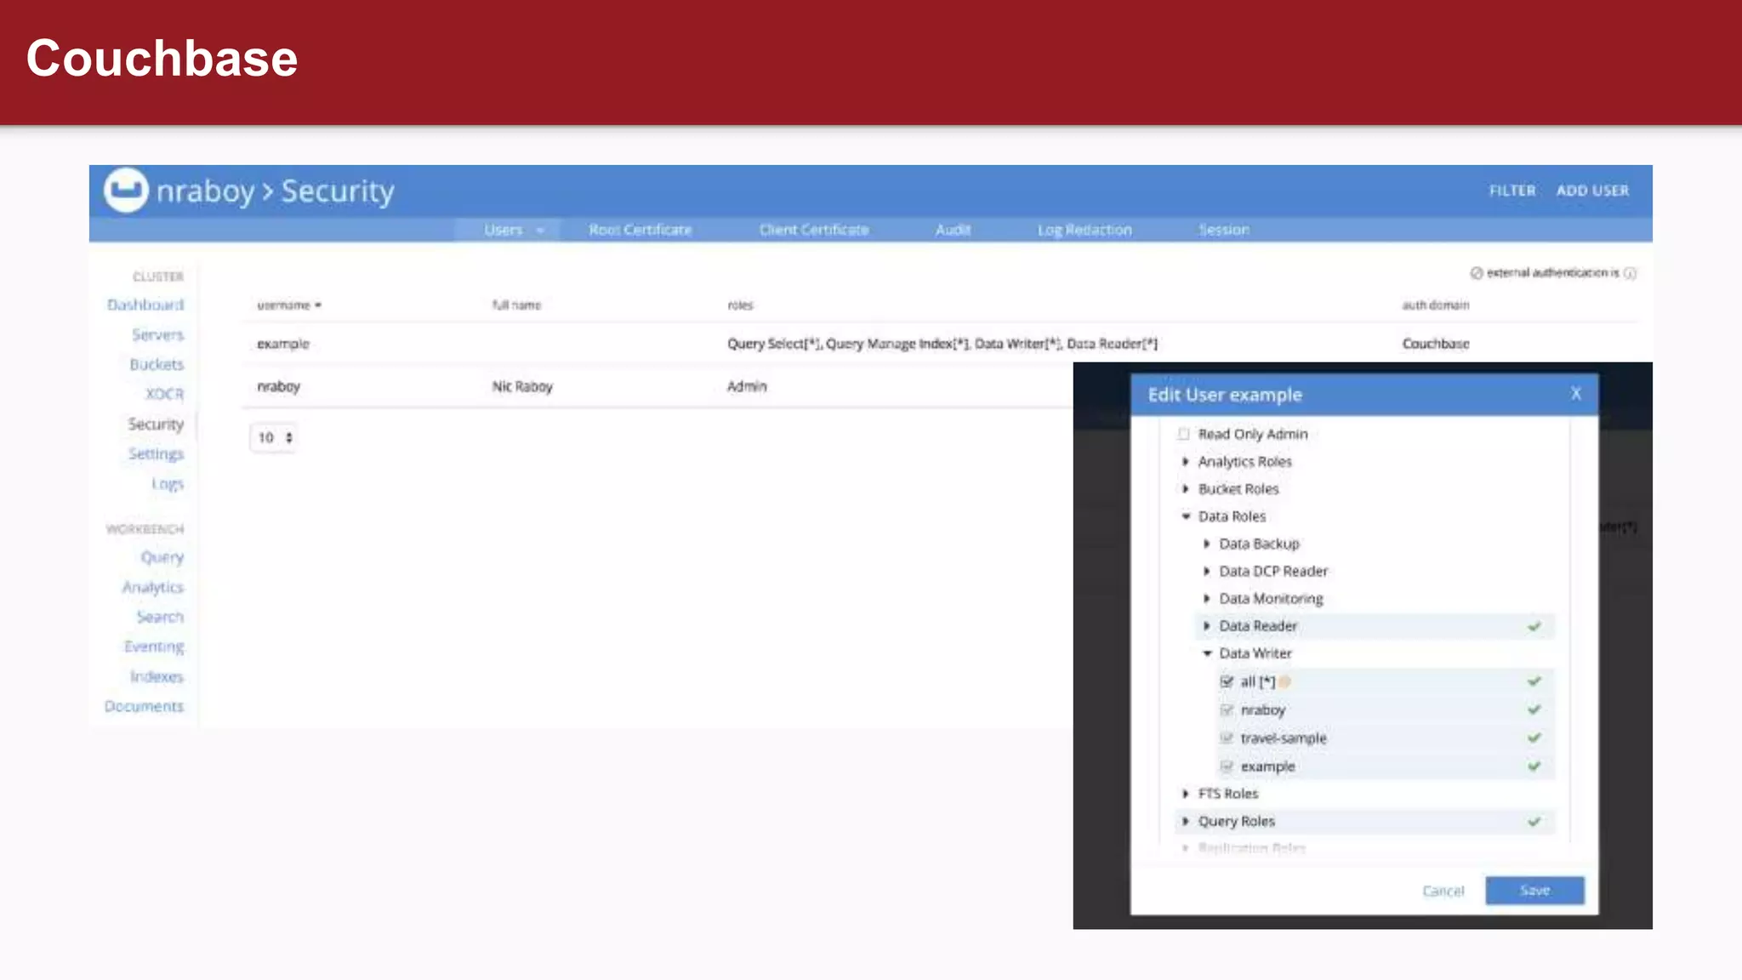Expand the Data Reader role
Screen dimensions: 1742x980
1206,626
